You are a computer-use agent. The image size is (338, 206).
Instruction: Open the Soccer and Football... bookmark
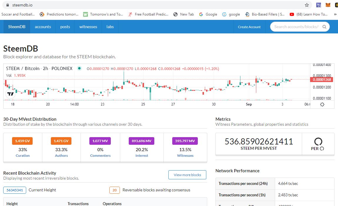18,14
